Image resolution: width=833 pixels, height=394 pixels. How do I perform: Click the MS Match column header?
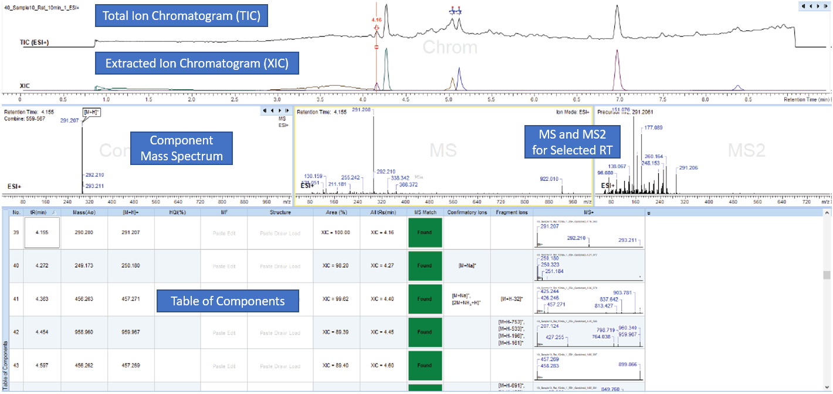point(425,212)
